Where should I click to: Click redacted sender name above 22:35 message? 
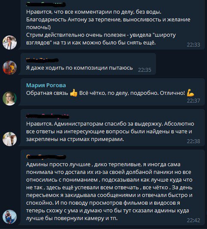click(42, 60)
